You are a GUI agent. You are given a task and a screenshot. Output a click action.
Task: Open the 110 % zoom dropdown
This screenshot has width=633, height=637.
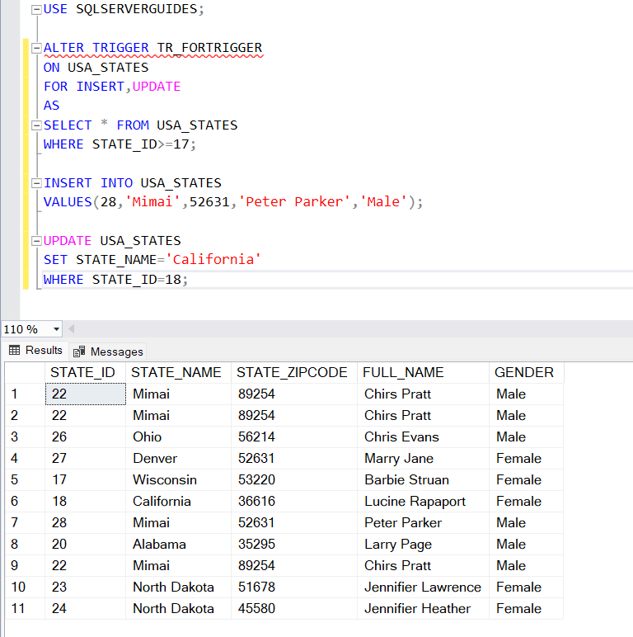56,329
